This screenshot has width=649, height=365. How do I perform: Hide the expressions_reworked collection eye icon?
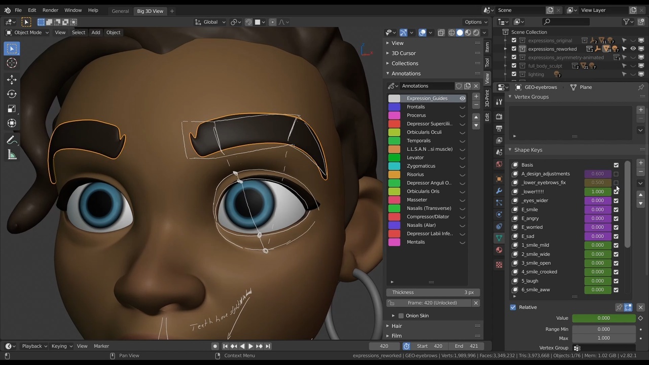click(633, 49)
